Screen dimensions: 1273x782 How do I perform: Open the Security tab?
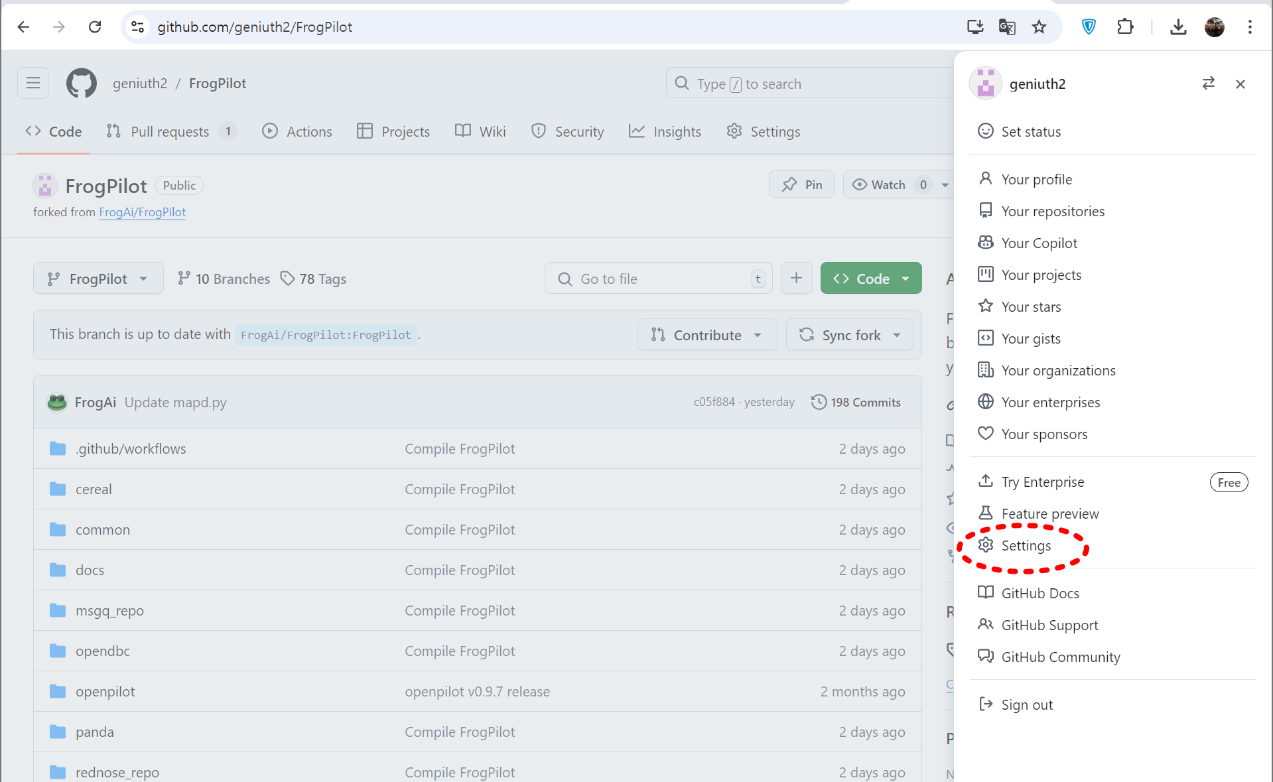point(568,131)
